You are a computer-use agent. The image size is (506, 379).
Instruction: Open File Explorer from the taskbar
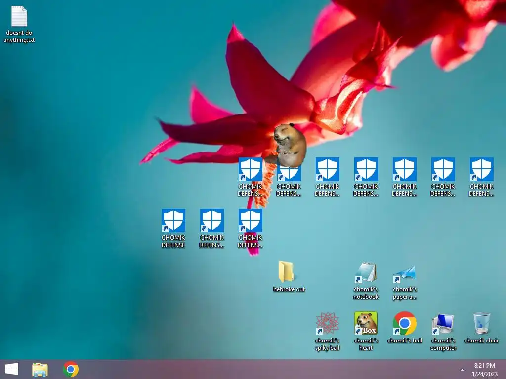click(x=40, y=369)
